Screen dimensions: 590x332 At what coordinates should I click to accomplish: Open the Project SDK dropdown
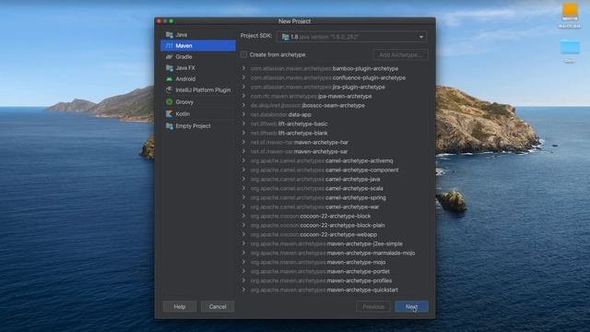click(352, 37)
